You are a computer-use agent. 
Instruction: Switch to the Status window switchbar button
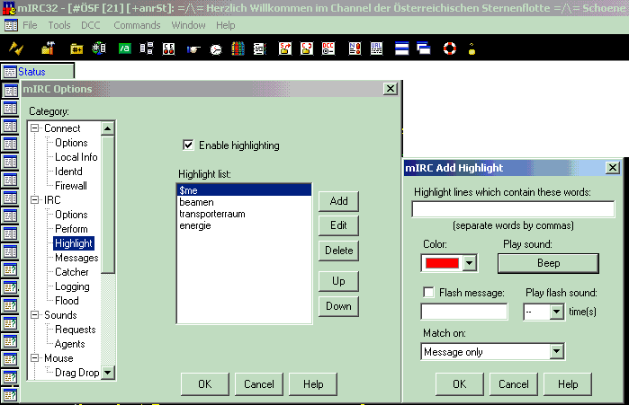38,72
